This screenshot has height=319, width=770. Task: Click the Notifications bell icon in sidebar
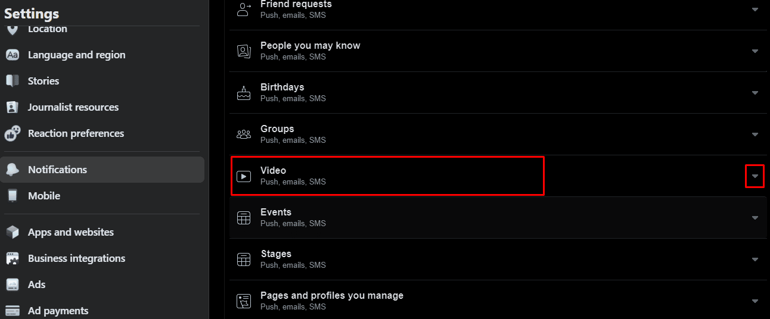point(13,170)
